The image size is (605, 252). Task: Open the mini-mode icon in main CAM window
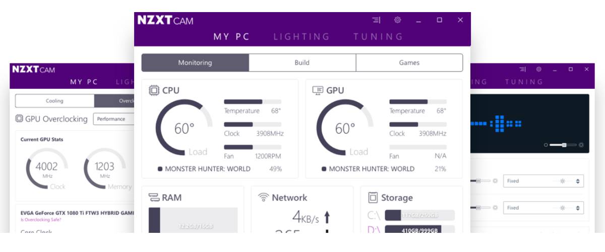coord(376,20)
